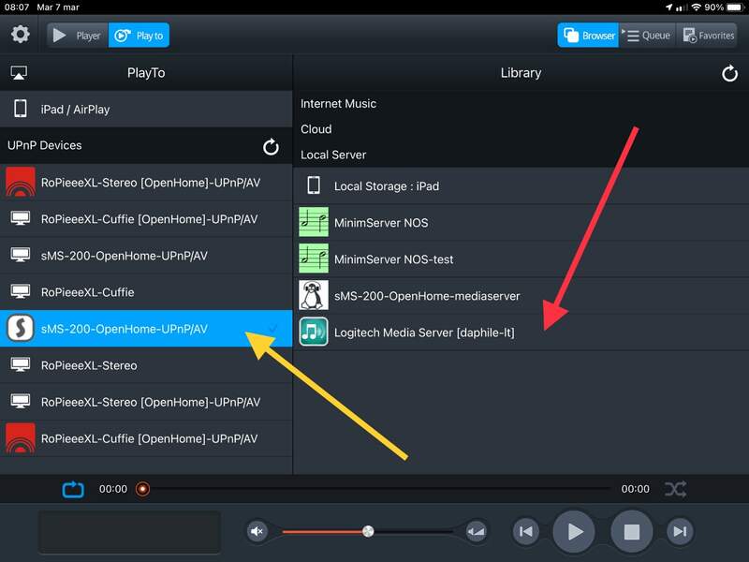Tap the AirPlay icon in PlayTo header
This screenshot has height=562, width=749.
point(19,73)
